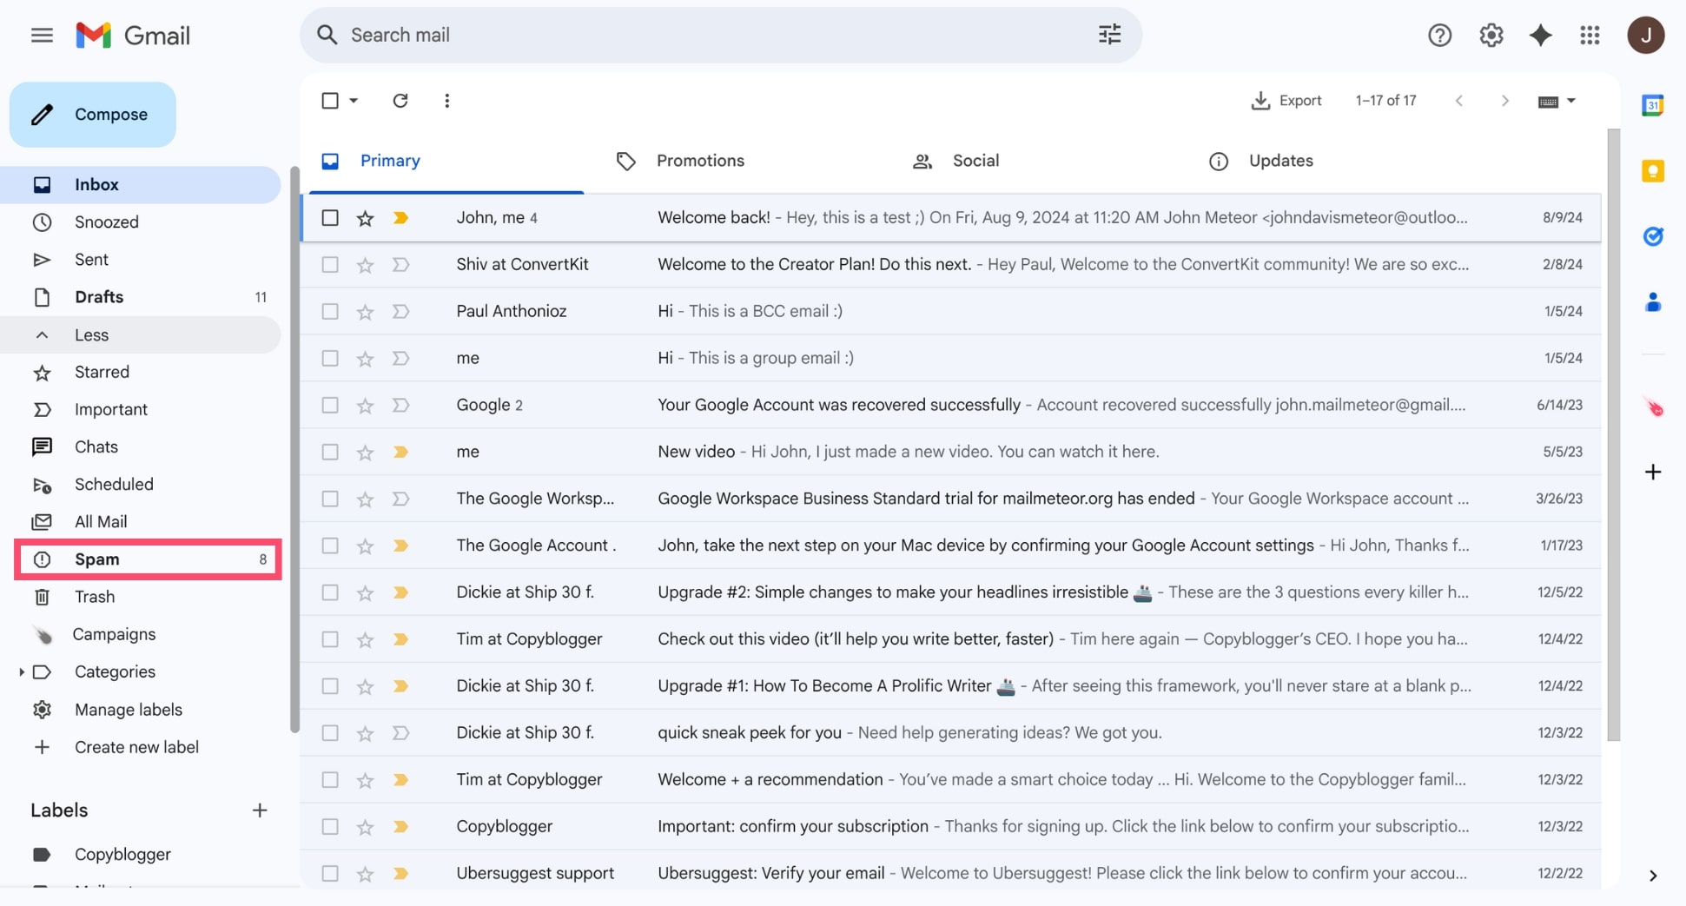Open Google Keep side panel icon

(x=1652, y=170)
